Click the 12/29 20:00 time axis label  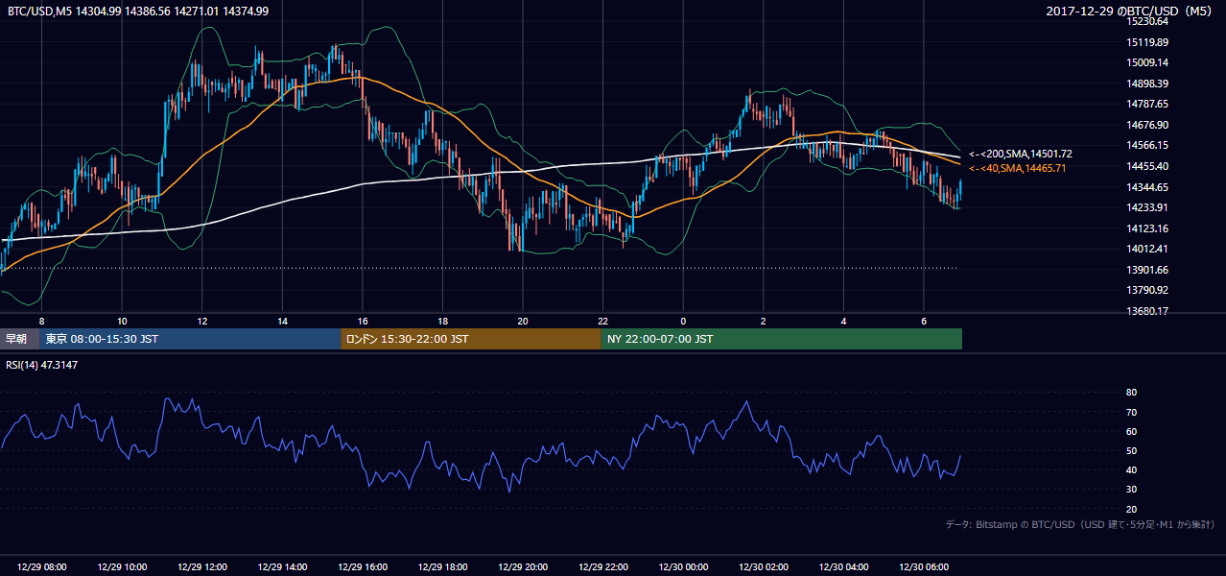click(523, 567)
